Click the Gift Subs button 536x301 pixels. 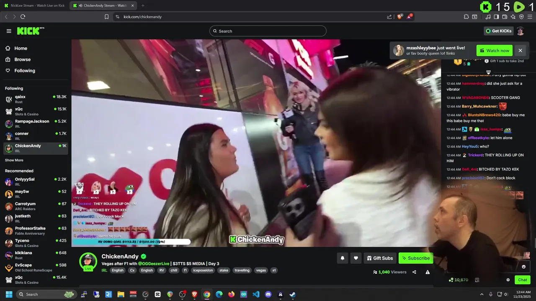380,258
